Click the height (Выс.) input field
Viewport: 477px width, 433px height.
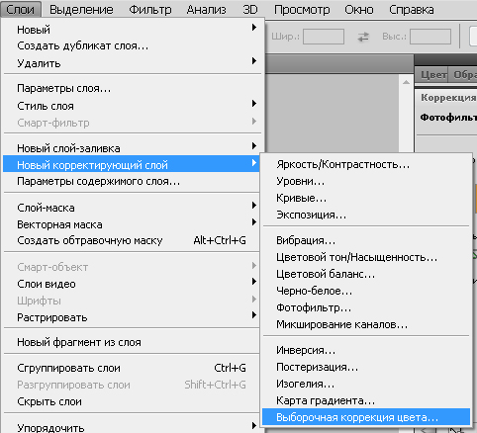430,37
